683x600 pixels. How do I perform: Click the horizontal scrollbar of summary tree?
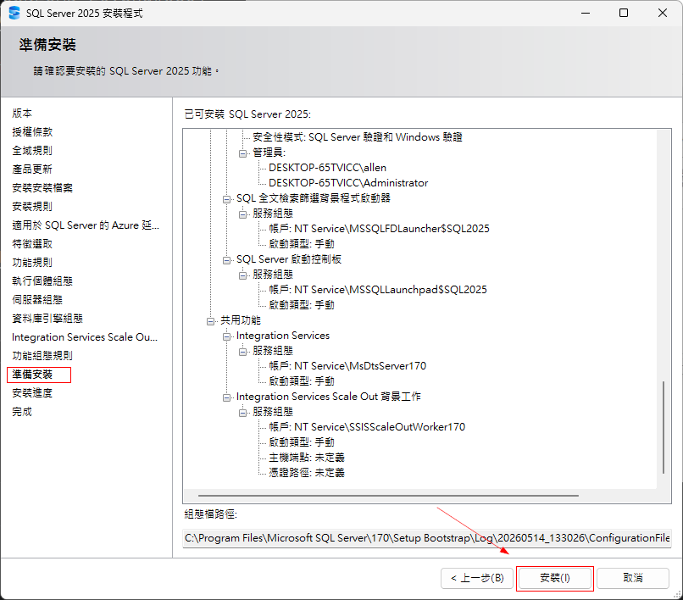point(388,496)
